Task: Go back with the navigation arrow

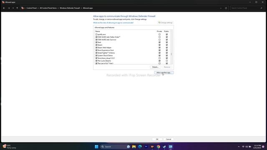Action: [4, 8]
